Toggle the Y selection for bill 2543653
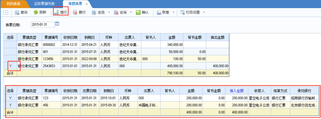This screenshot has height=119, width=321. [10, 66]
